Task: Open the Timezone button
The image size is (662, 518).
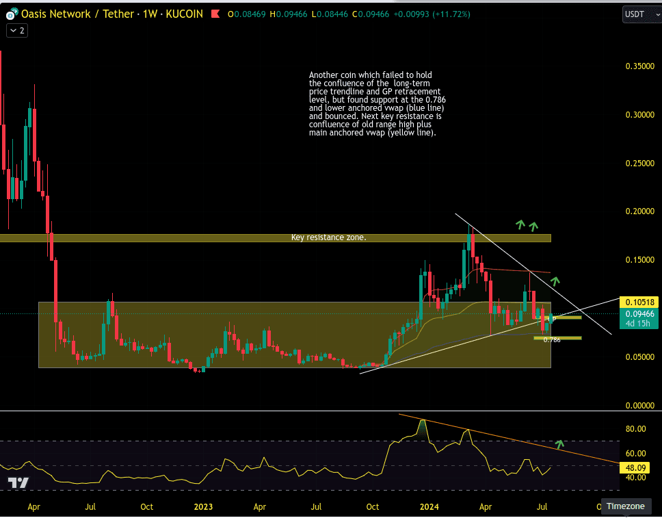Action: tap(625, 506)
